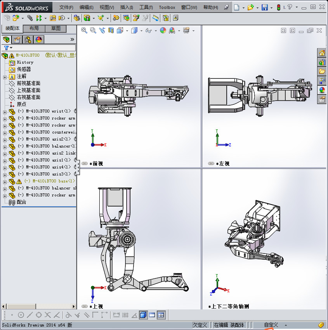Open the 视图(V) menu
328x330 pixels.
click(107, 7)
